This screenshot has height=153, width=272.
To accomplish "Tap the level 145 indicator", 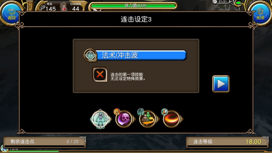I will pos(48,7).
